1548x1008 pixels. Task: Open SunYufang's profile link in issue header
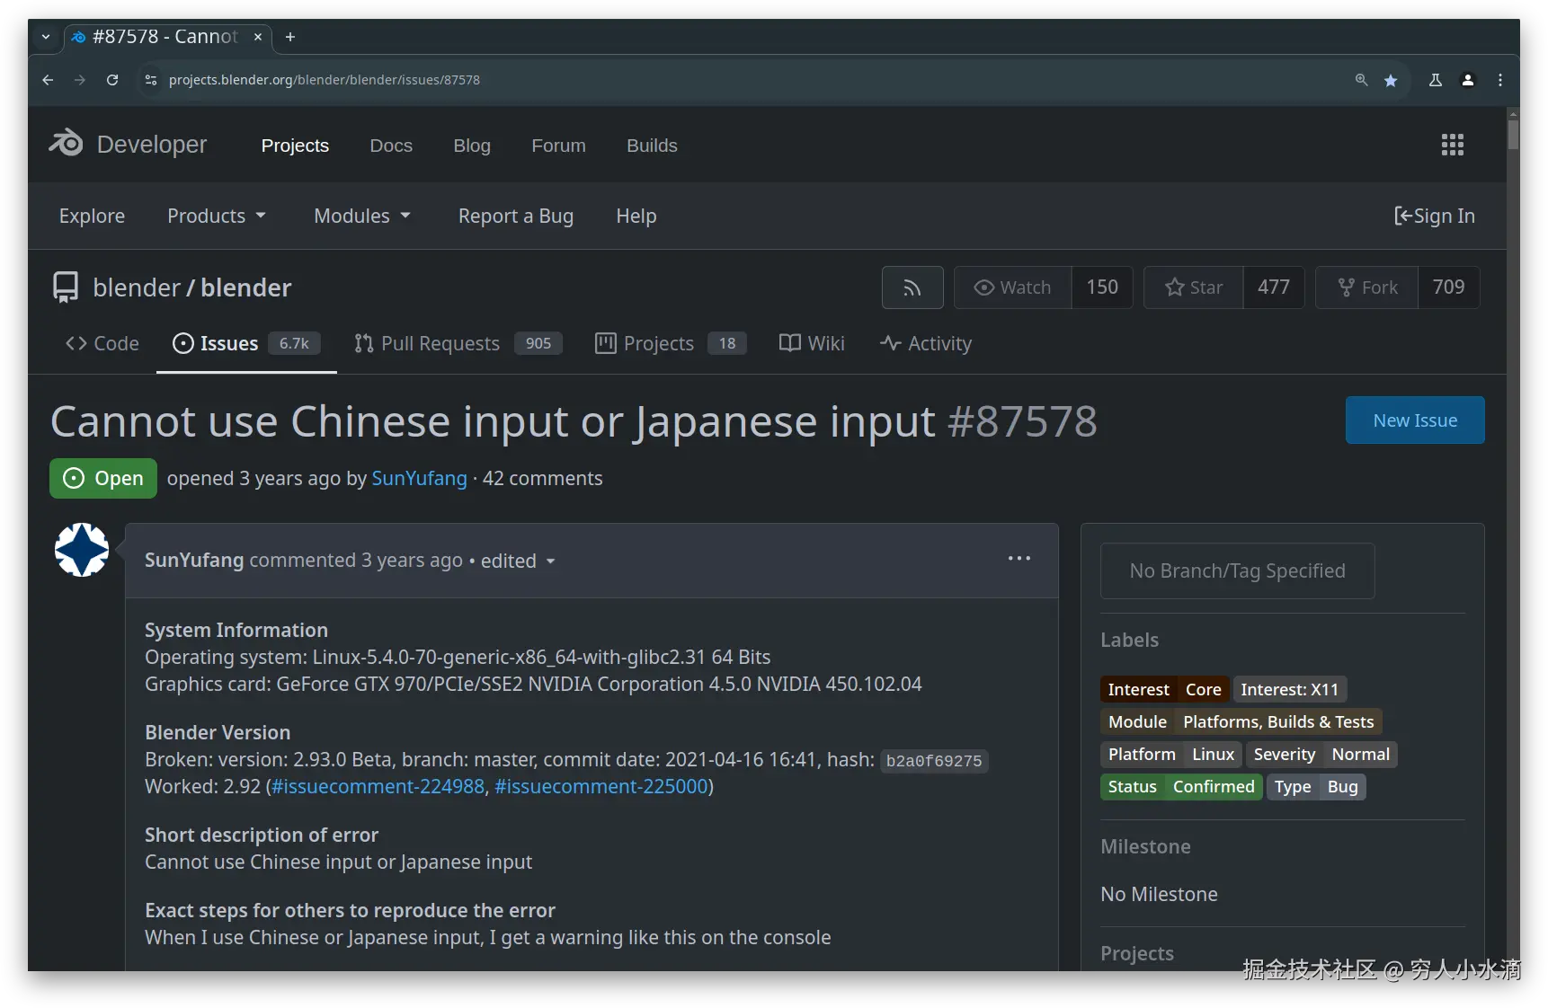pyautogui.click(x=419, y=478)
